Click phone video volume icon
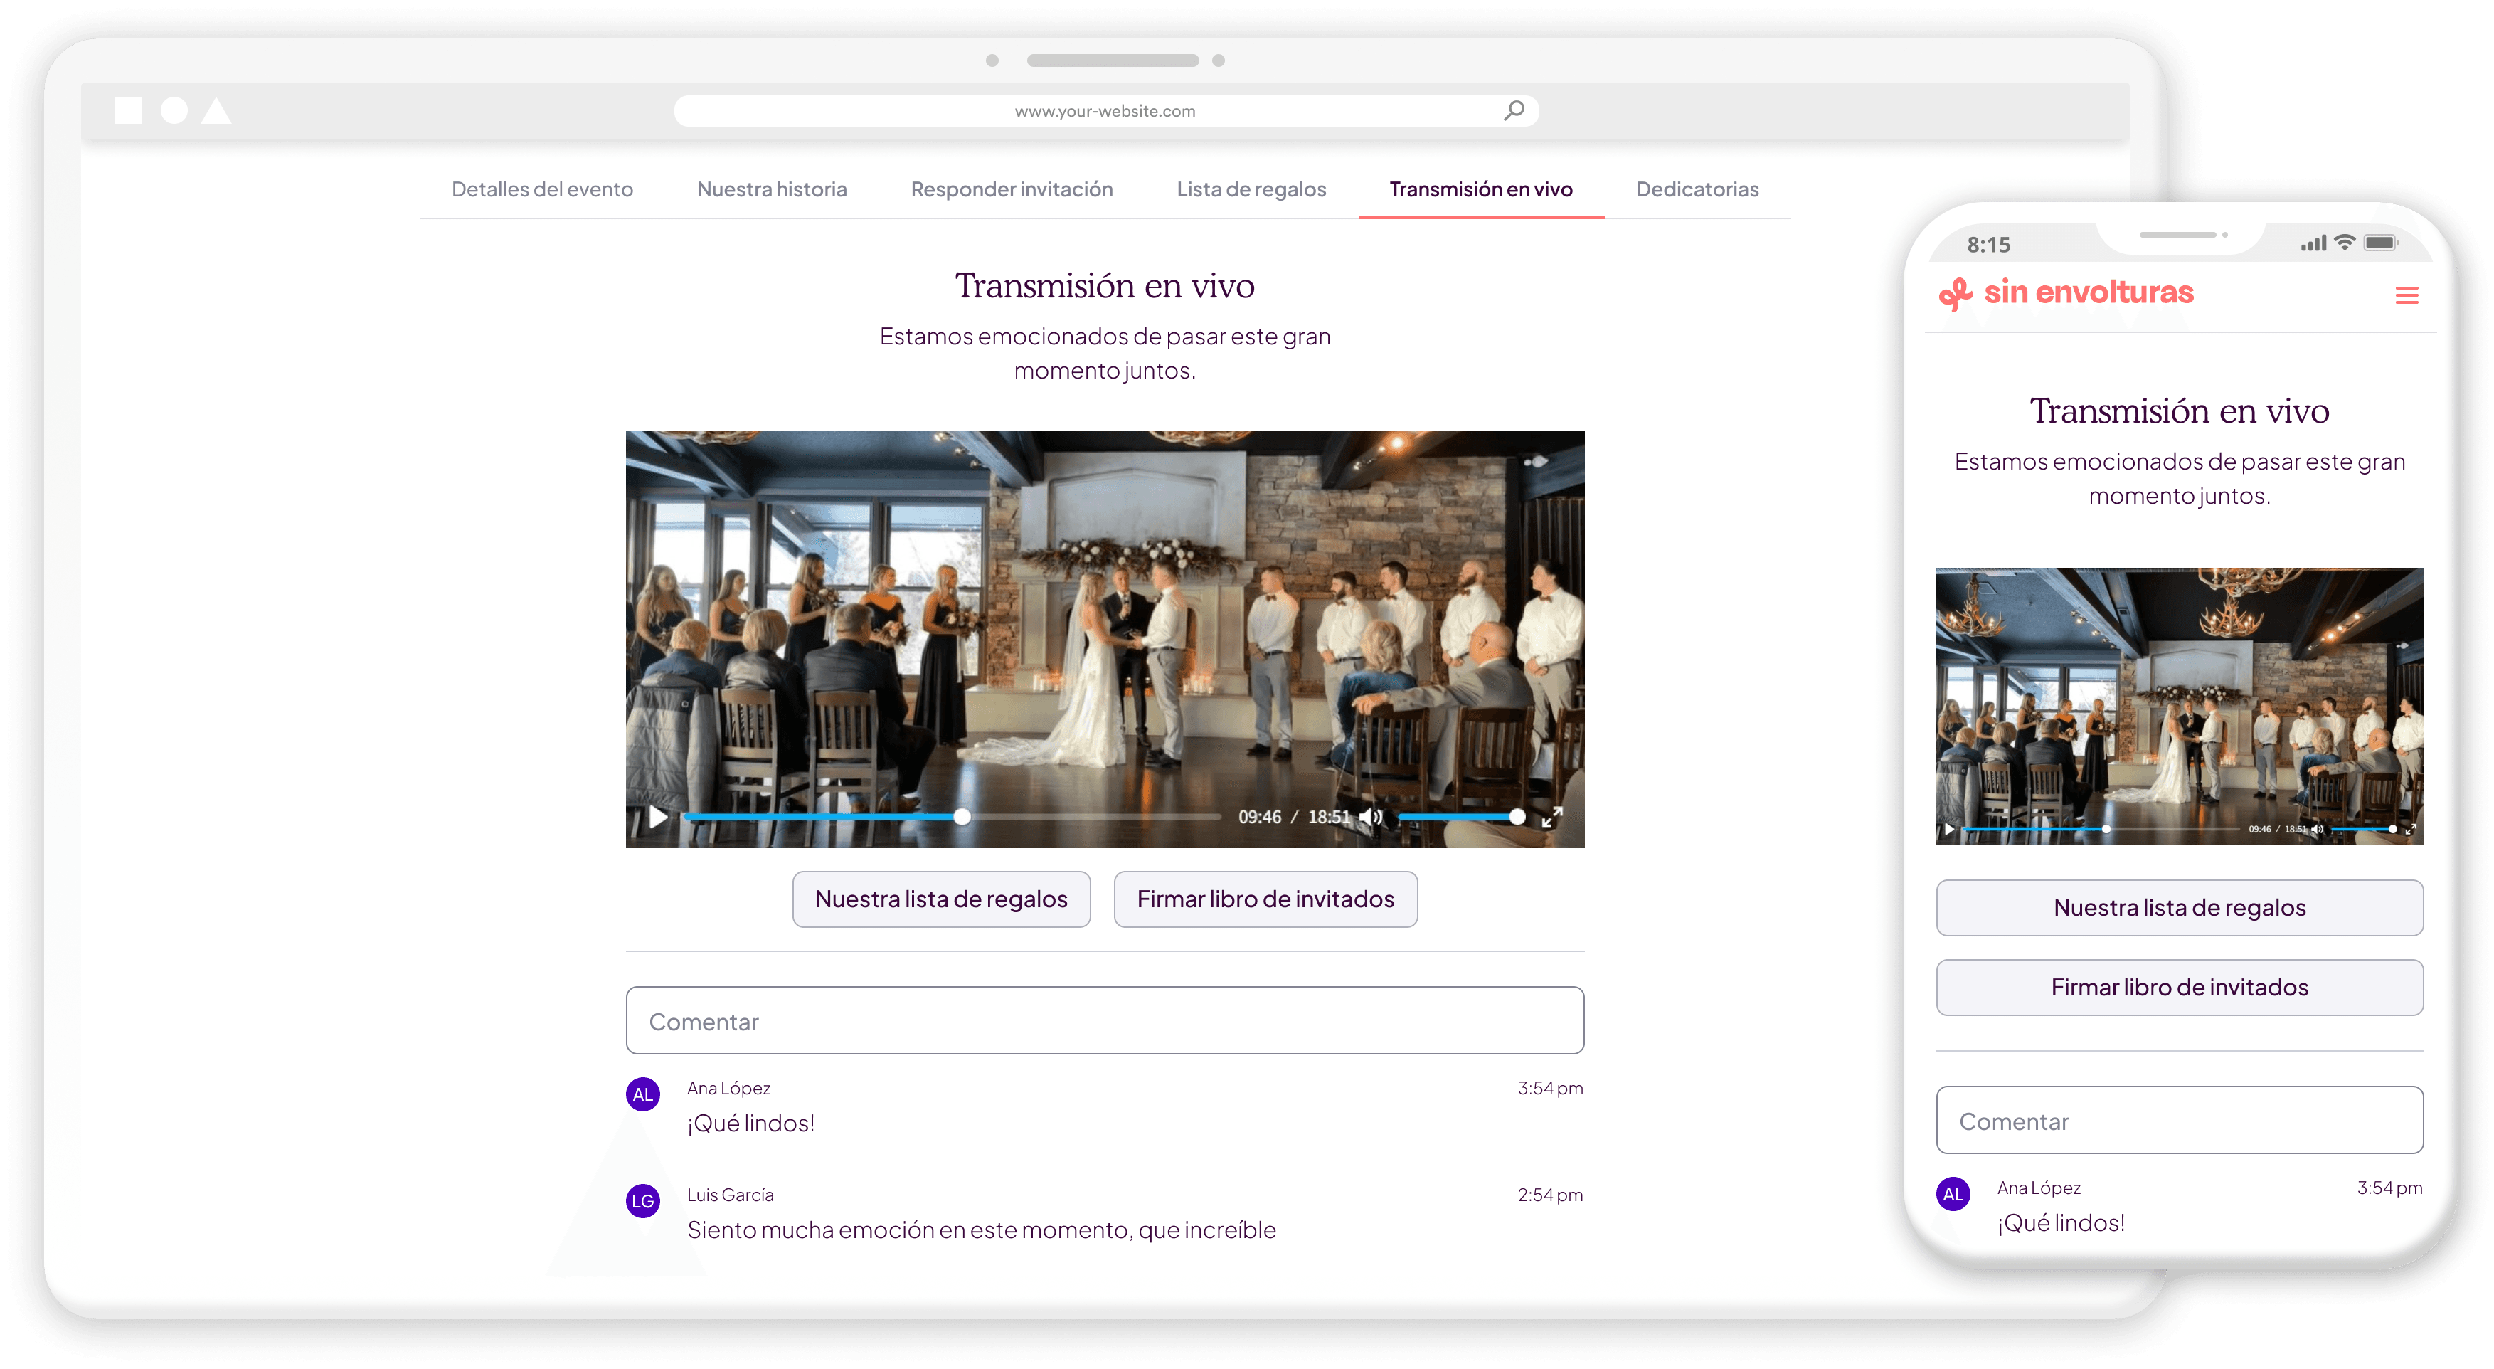Viewport: 2494px width, 1369px height. tap(2318, 829)
